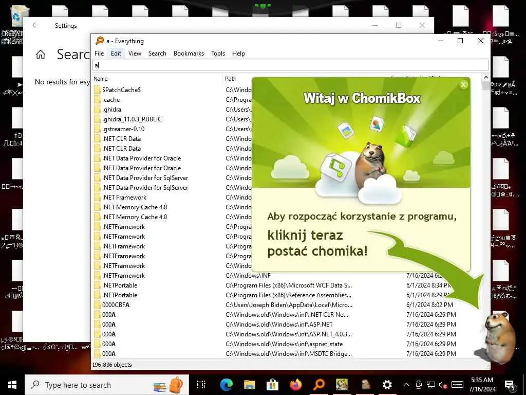The width and height of the screenshot is (526, 395).
Task: Open the Bookmarks menu in Everything
Action: click(x=189, y=53)
